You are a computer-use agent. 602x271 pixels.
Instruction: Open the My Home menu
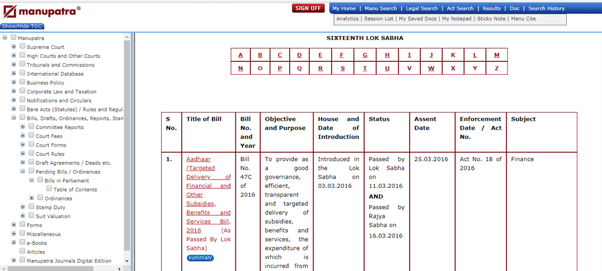pos(344,8)
